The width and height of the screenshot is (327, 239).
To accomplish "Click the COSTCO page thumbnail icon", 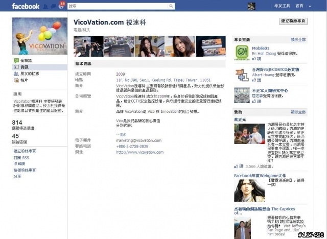I will [x=242, y=75].
